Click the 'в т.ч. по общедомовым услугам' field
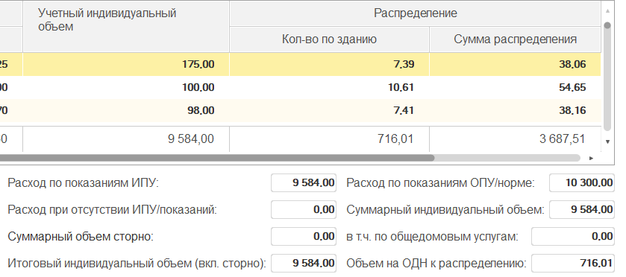The height and width of the screenshot is (277, 626). 573,236
